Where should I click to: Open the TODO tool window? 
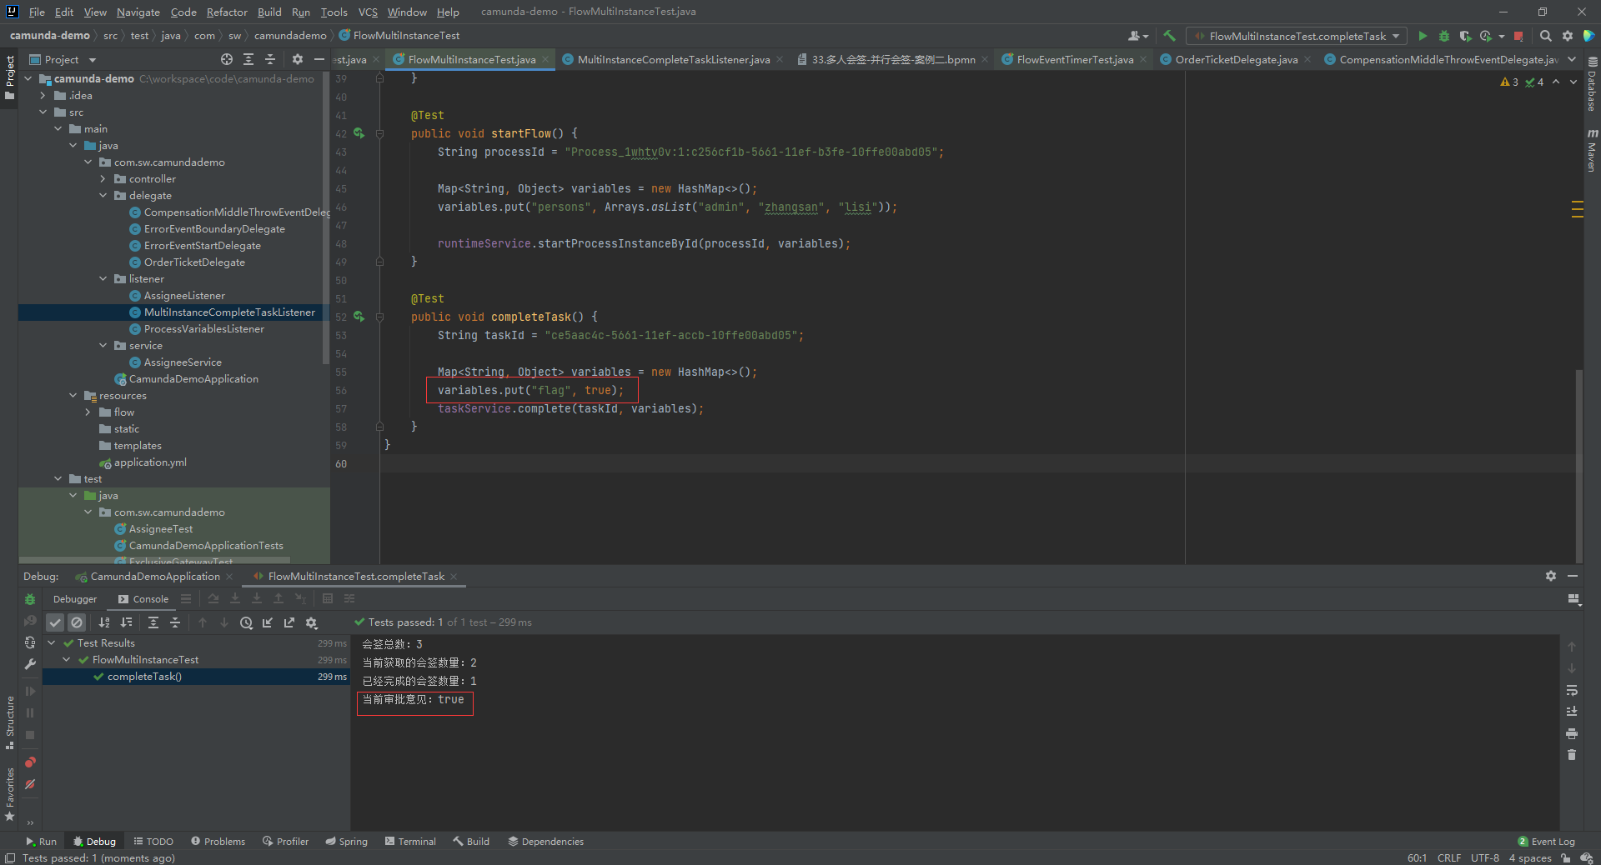(153, 842)
